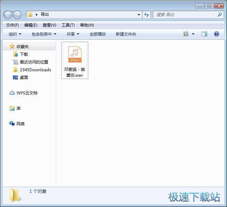227x207 pixels.
Task: Expand the breadcrumb arrow before 导出
Action: tap(37, 14)
